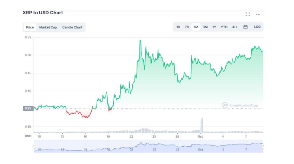Select the YTD time range
294x164 pixels.
pos(224,27)
